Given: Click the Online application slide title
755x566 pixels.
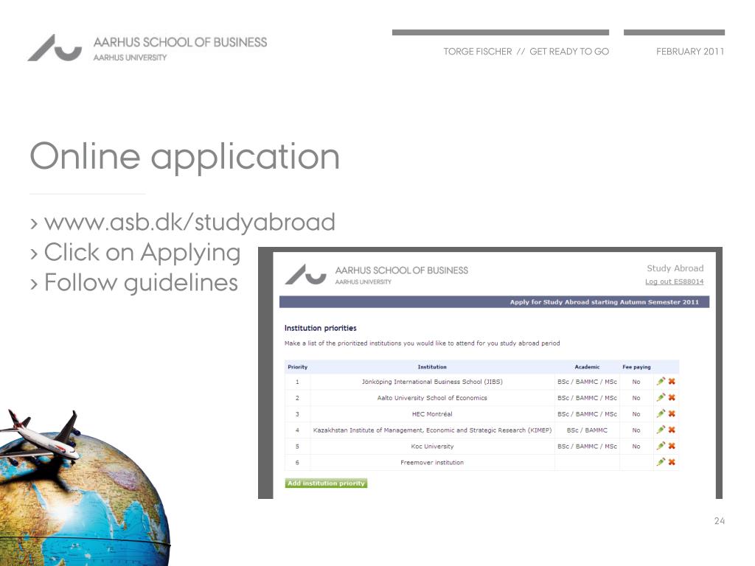Looking at the screenshot, I should point(185,157).
